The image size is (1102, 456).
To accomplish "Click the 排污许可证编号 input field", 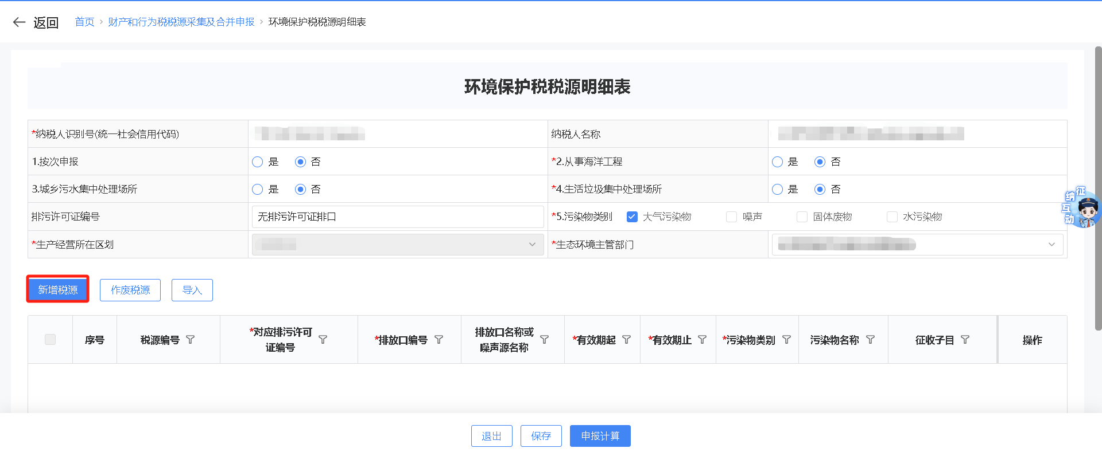I will click(x=397, y=217).
